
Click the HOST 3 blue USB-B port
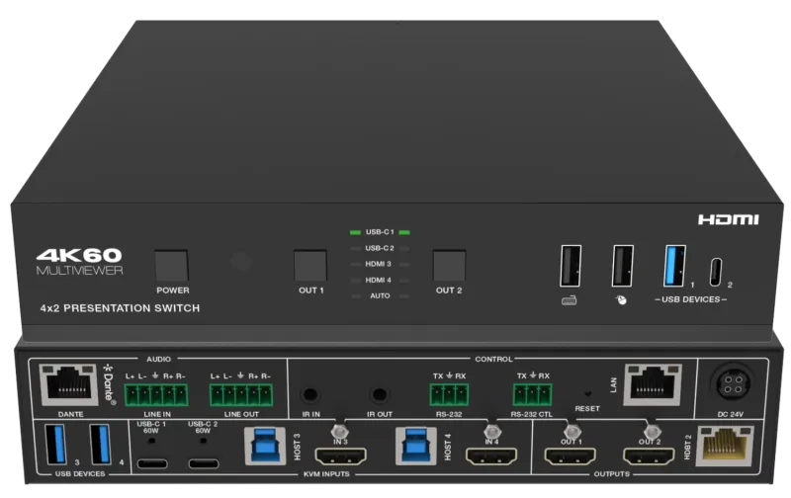click(265, 446)
